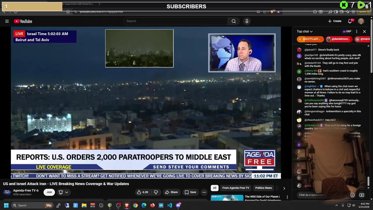Open options for The Wild Side video
The height and width of the screenshot is (210, 373).
click(287, 197)
